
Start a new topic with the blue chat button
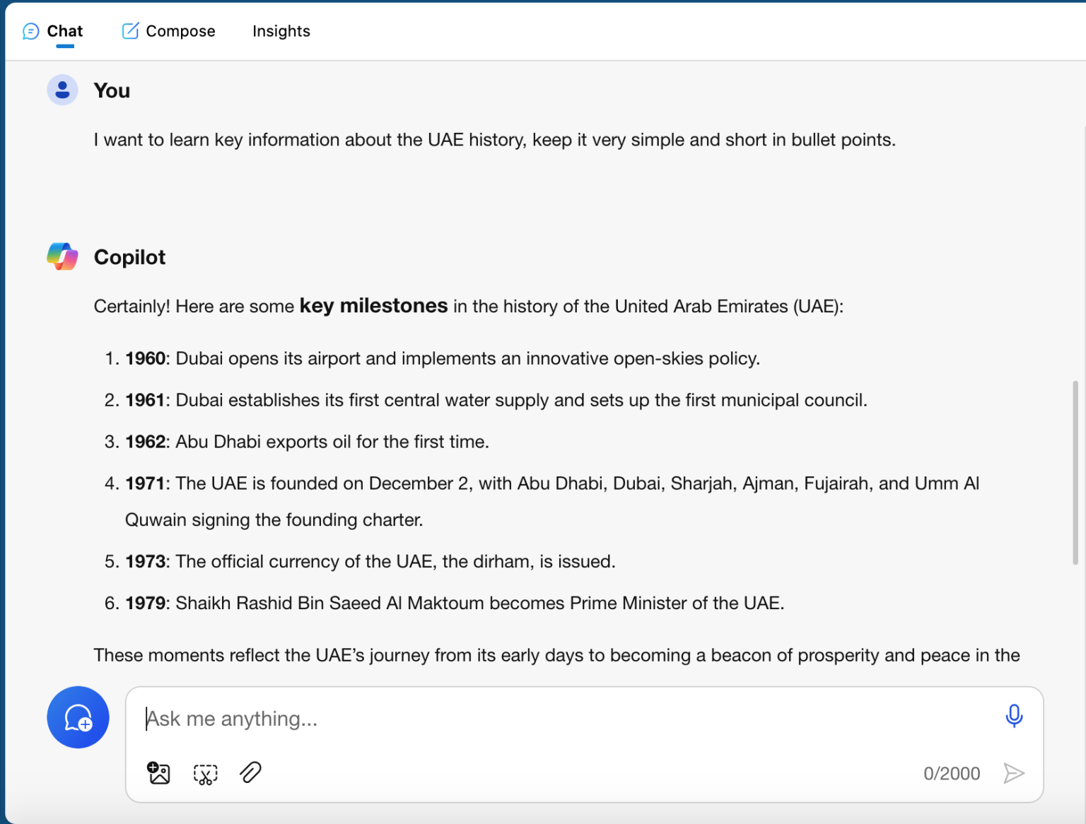pos(78,717)
